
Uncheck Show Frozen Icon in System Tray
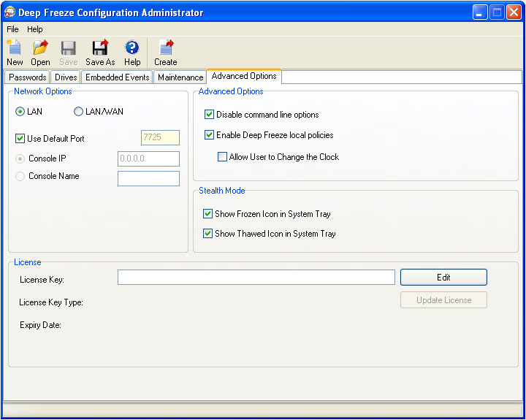207,214
